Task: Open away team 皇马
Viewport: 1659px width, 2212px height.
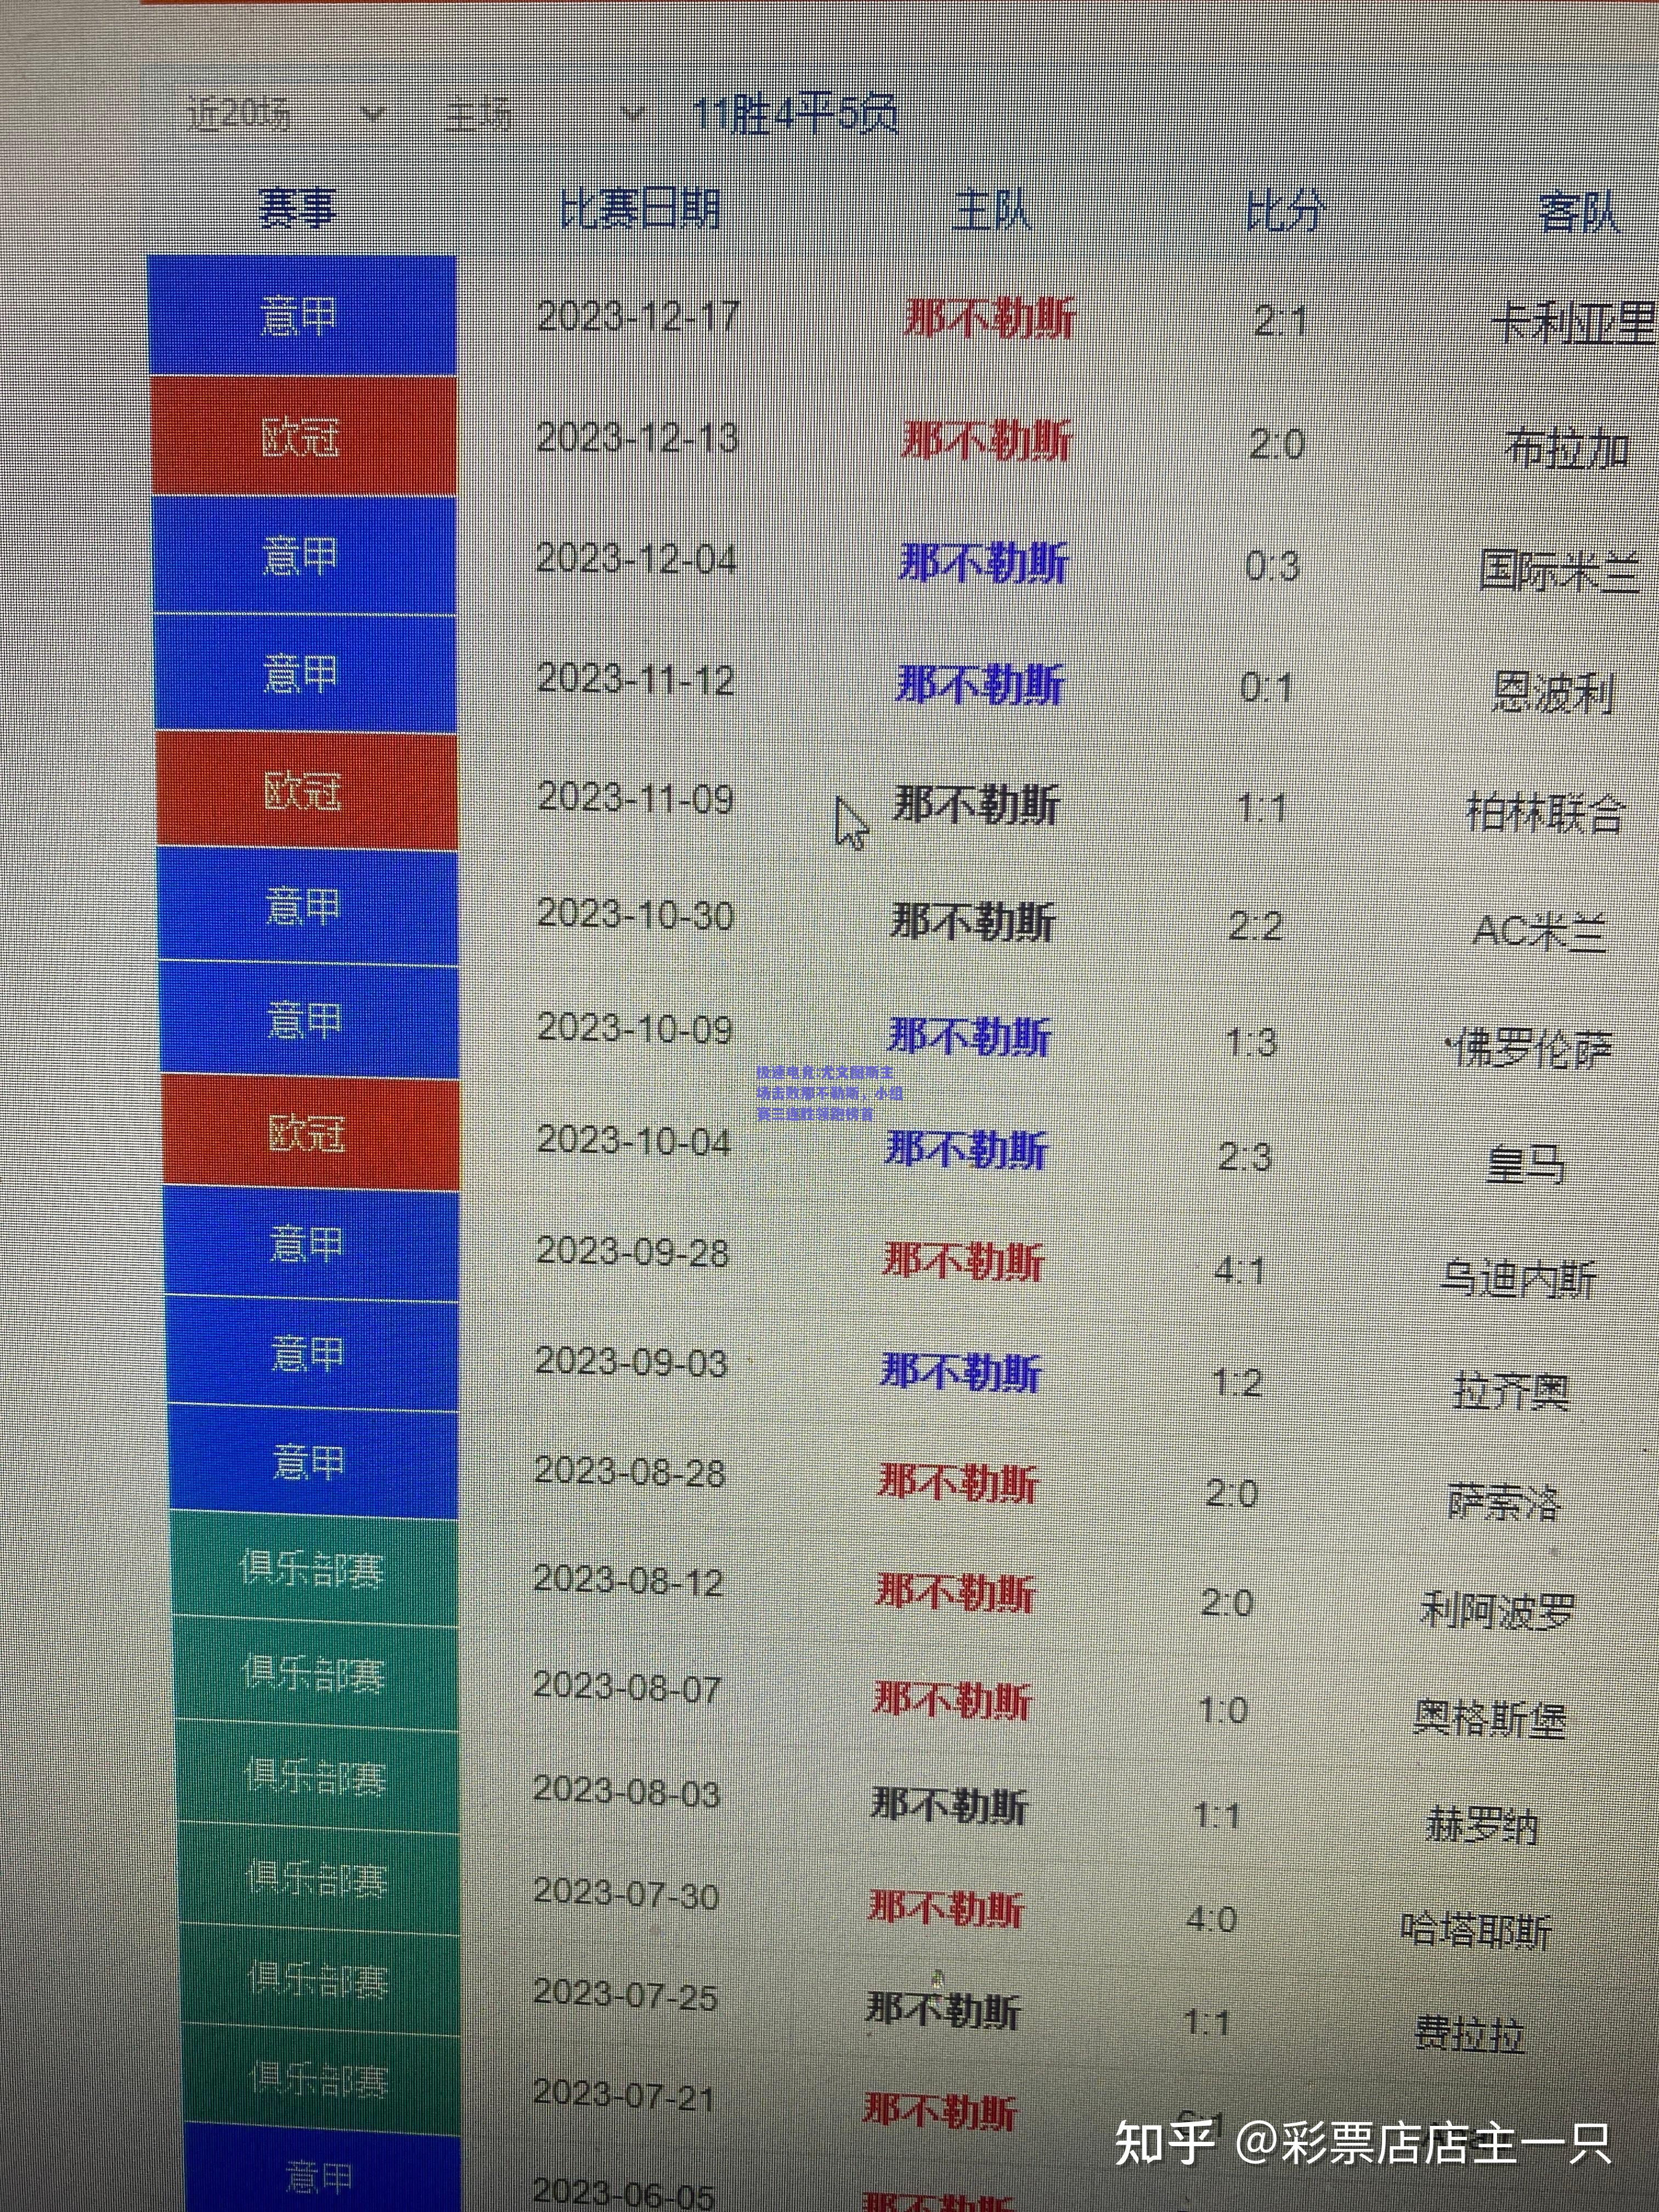Action: coord(1525,1164)
